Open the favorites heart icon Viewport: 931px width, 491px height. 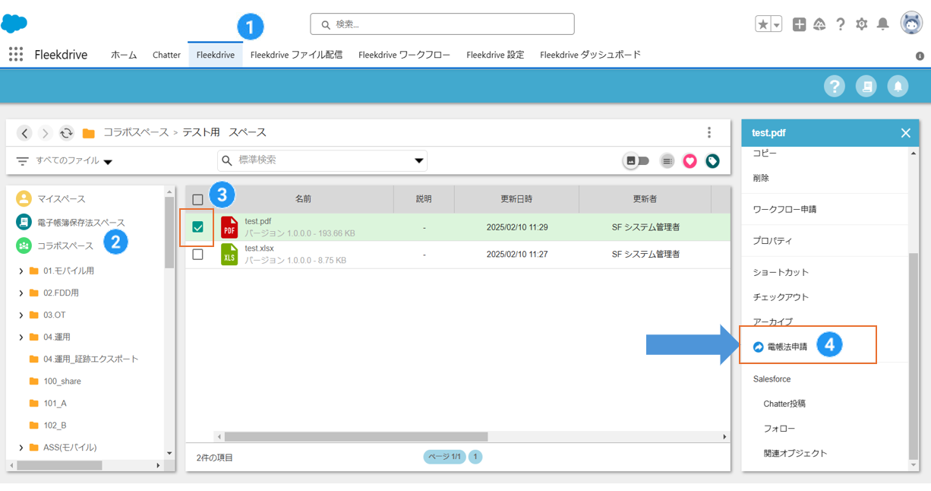pos(690,161)
